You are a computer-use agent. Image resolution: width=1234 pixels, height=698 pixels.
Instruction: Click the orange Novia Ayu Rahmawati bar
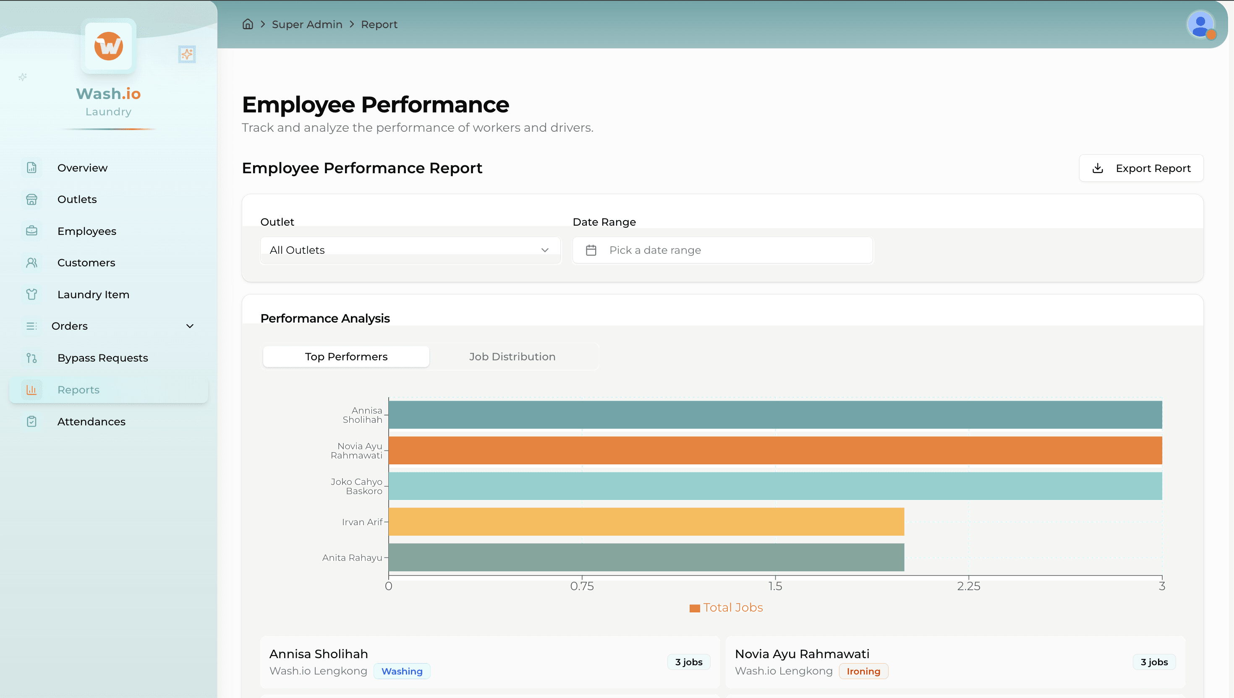[774, 450]
